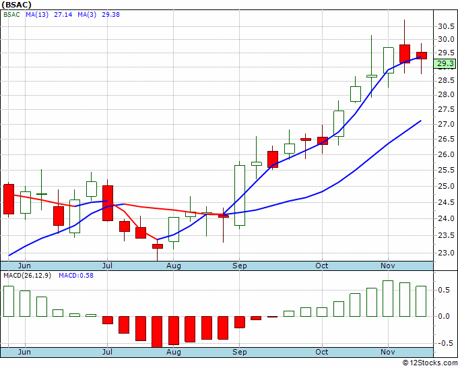Viewport: 458px width, 368px height.
Task: Click Nov on the price chart time axis
Action: pos(388,266)
